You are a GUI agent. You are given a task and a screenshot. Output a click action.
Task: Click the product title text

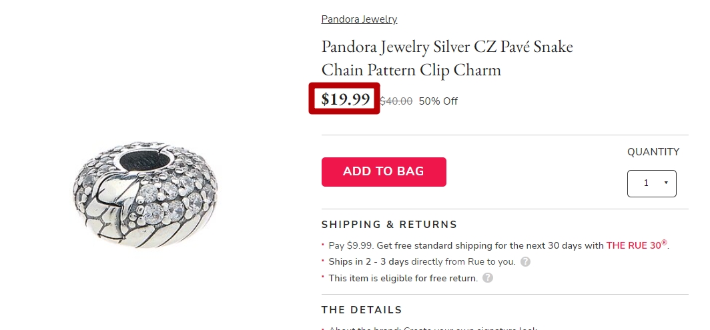tap(447, 59)
